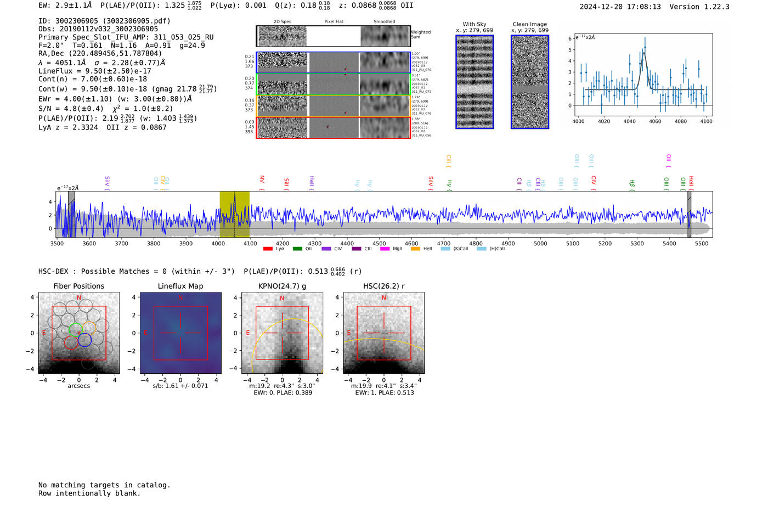Click the EWr: 1. PLAE: 0.513 caption

coord(385,393)
